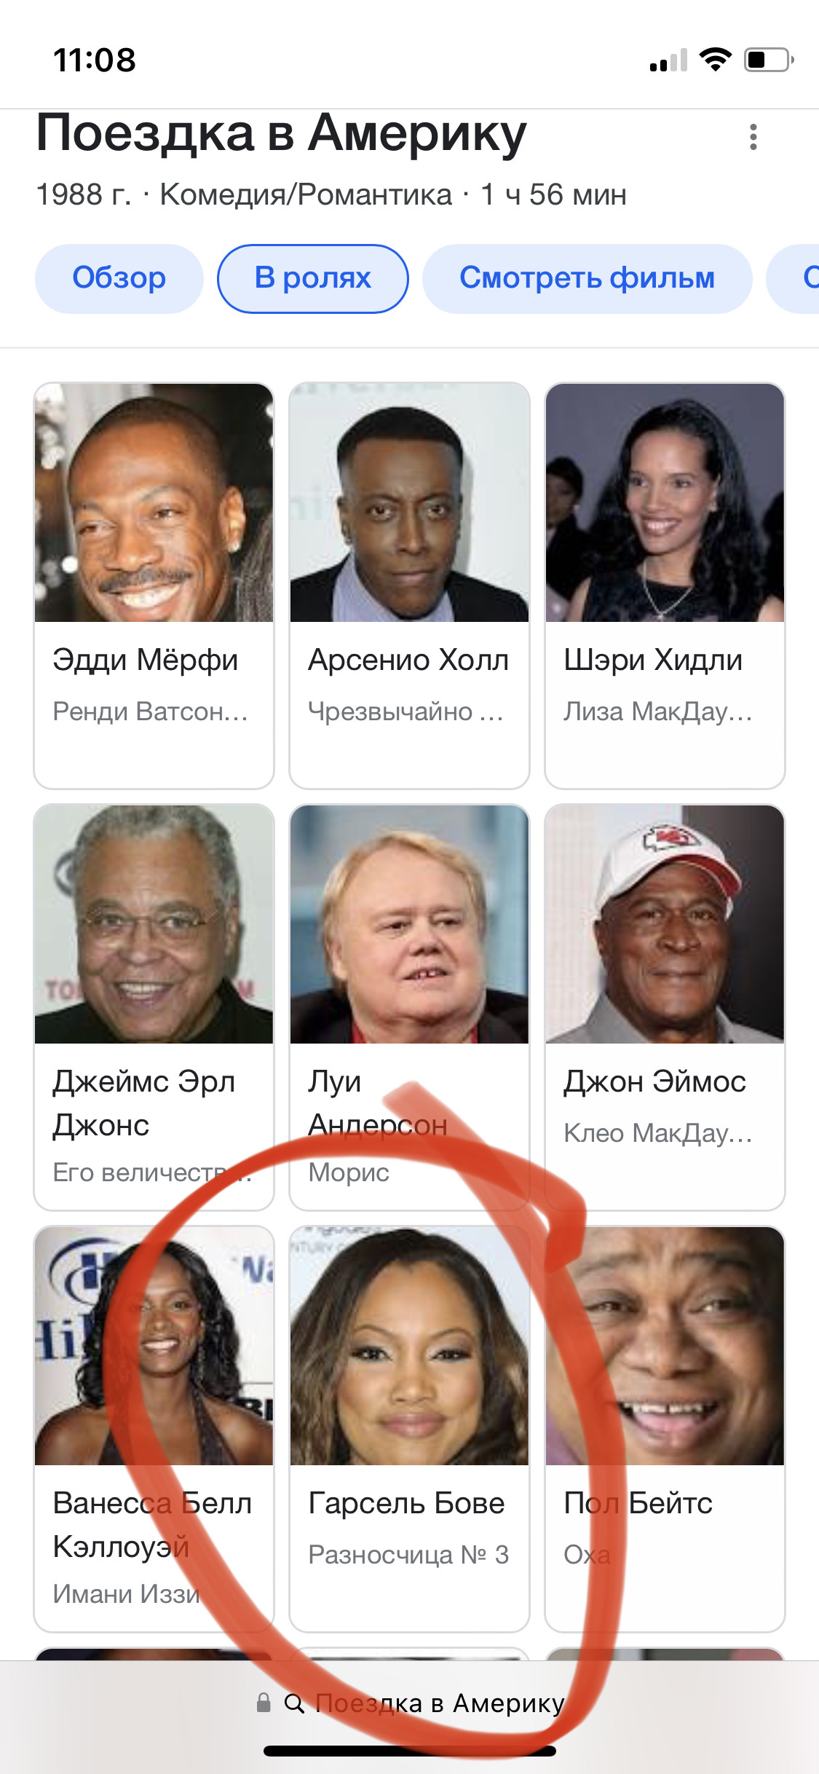The image size is (819, 1774).
Task: Open Эдди Мёрфи cast photo
Action: pyautogui.click(x=154, y=502)
